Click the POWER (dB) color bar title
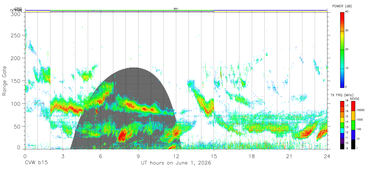The width and height of the screenshot is (368, 169). (x=342, y=6)
